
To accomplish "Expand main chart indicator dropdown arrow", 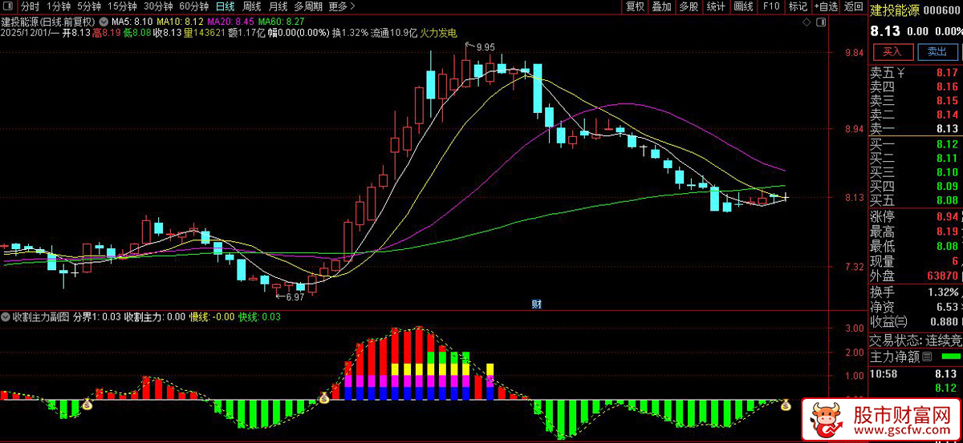I will pyautogui.click(x=104, y=21).
